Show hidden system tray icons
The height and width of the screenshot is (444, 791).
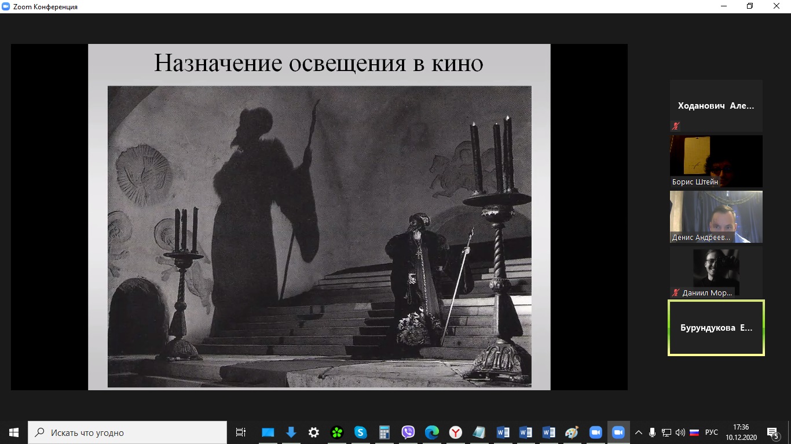point(639,432)
